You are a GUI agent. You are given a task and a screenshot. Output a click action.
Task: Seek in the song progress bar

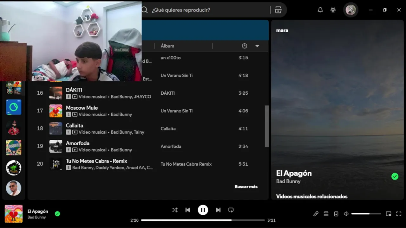tap(203, 220)
